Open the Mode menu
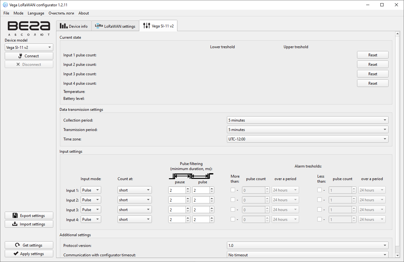This screenshot has width=404, height=262. tap(18, 13)
